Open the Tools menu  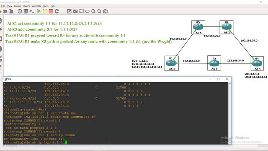tap(46, 6)
